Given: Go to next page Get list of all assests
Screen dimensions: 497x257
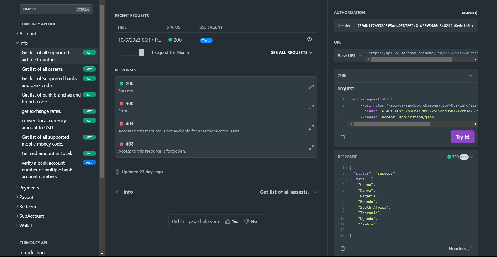Looking at the screenshot, I should click(288, 192).
